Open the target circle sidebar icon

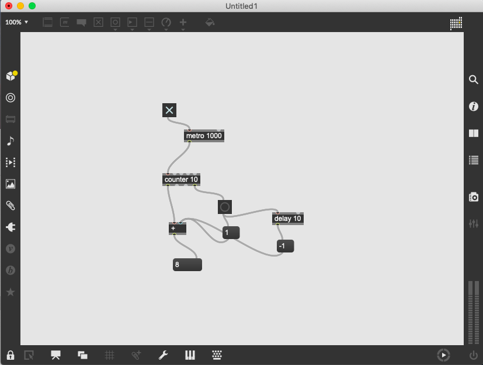click(11, 98)
